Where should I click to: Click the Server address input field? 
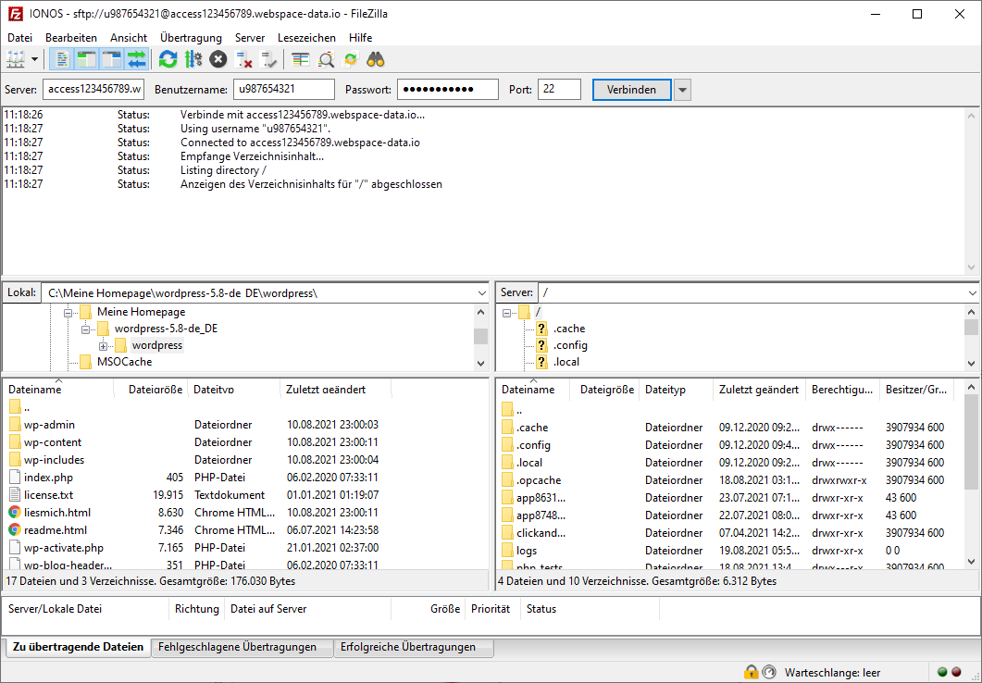tap(93, 89)
